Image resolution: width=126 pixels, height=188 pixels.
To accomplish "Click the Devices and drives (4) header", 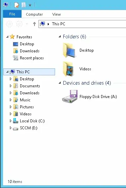I will 87,83.
